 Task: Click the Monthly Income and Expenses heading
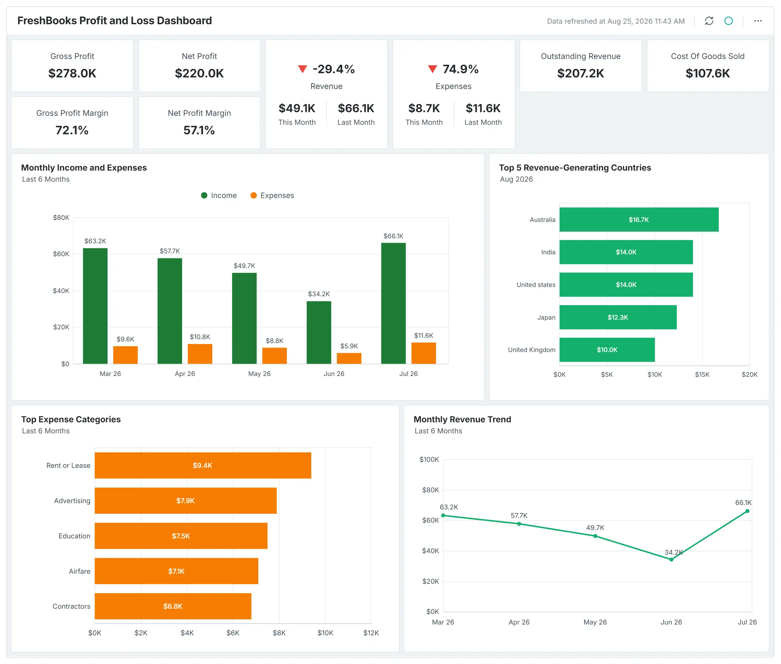tap(84, 168)
